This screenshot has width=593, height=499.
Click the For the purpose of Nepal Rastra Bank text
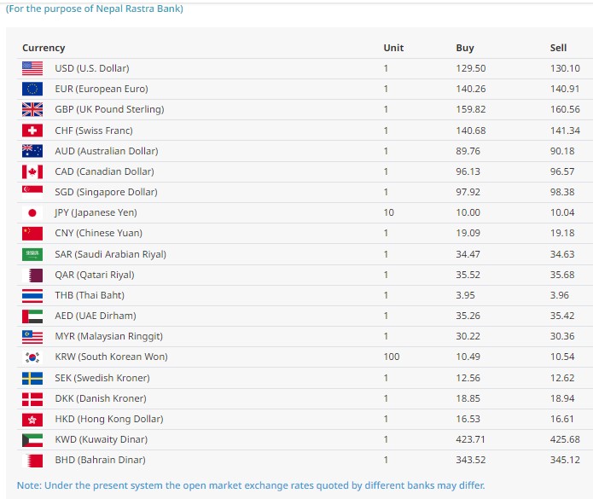coord(94,9)
